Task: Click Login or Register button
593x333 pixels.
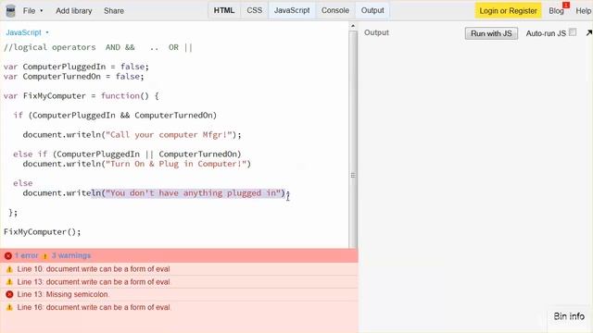Action: pos(508,11)
